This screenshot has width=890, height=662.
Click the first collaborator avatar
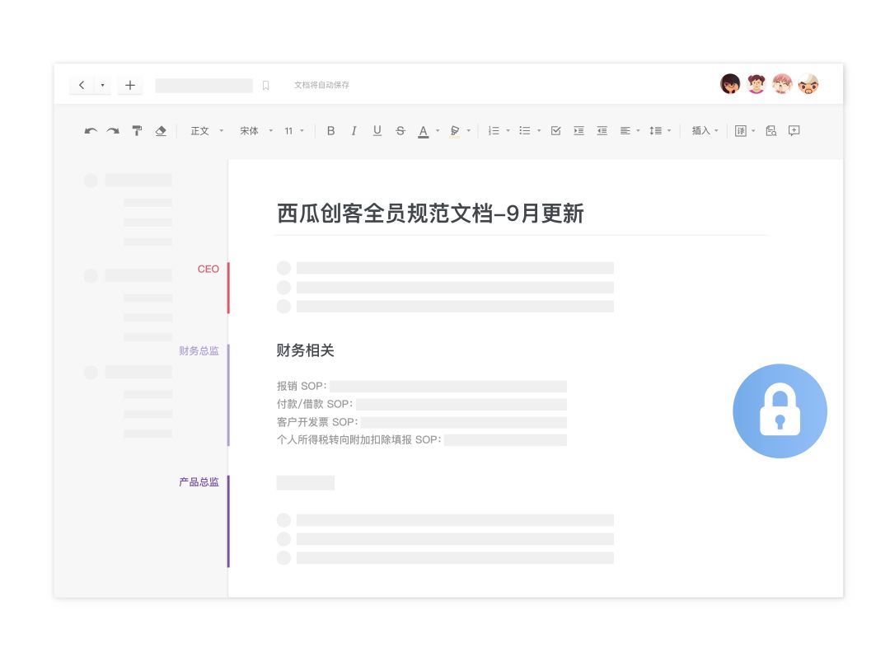pos(730,84)
